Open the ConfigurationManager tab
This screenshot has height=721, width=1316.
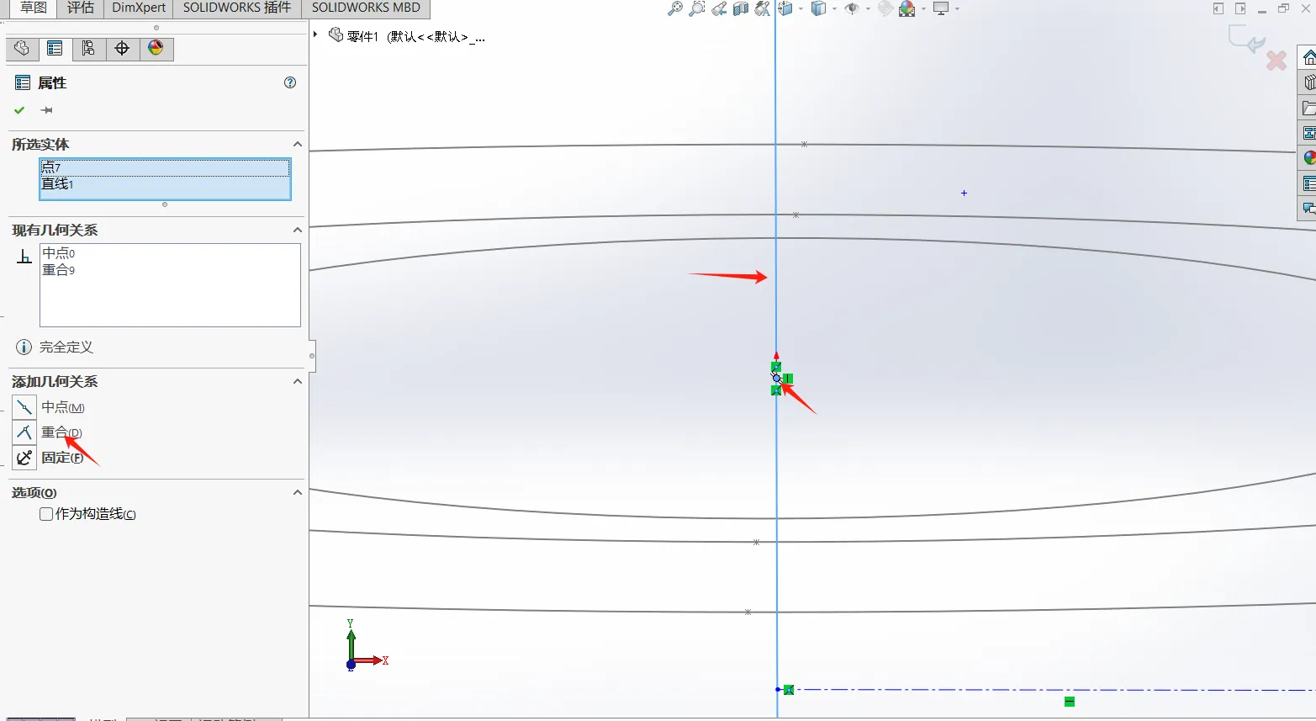point(88,49)
